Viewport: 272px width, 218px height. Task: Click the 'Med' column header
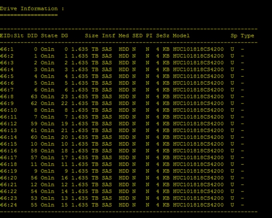[124, 36]
